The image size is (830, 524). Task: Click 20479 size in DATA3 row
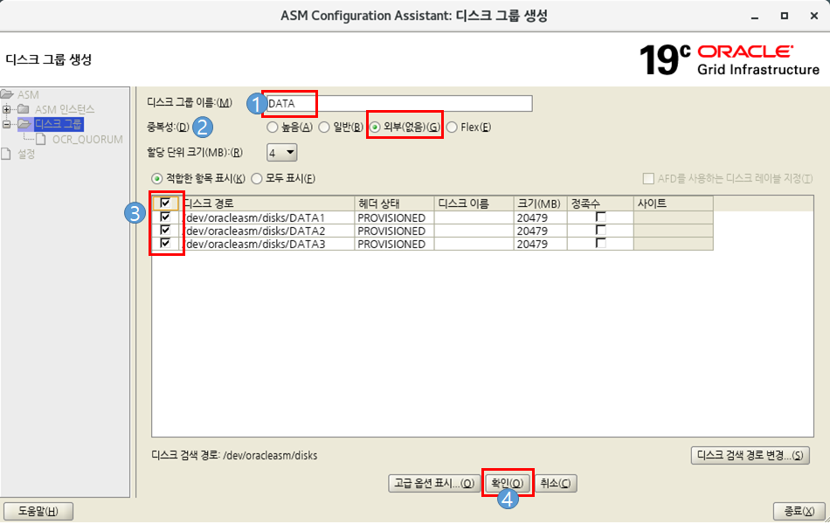pos(541,244)
